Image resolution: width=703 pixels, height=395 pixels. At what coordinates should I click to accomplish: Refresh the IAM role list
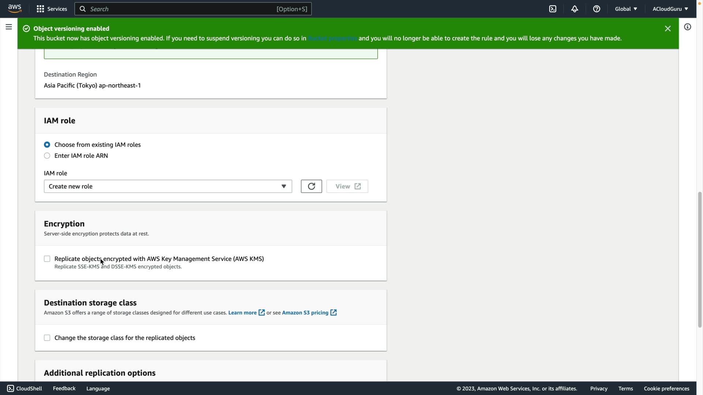[x=311, y=186]
